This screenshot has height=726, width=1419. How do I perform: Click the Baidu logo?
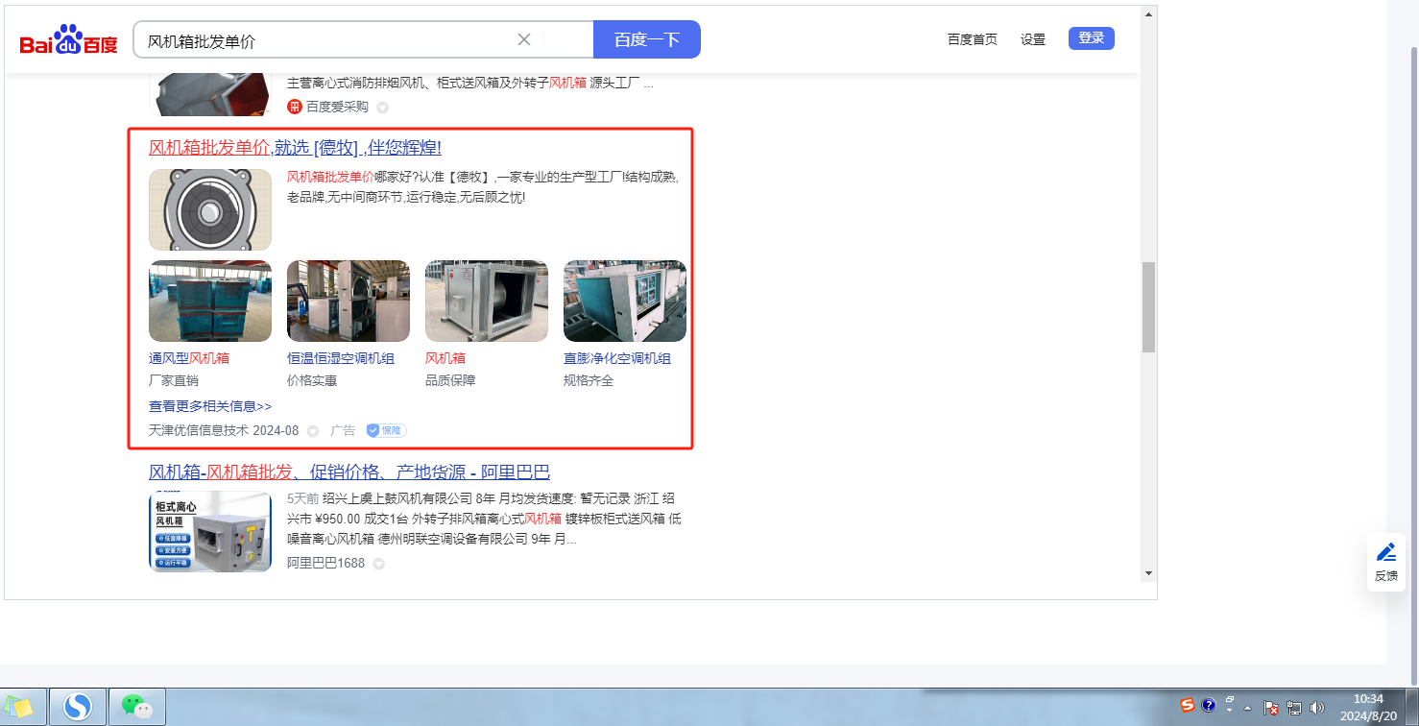[68, 40]
